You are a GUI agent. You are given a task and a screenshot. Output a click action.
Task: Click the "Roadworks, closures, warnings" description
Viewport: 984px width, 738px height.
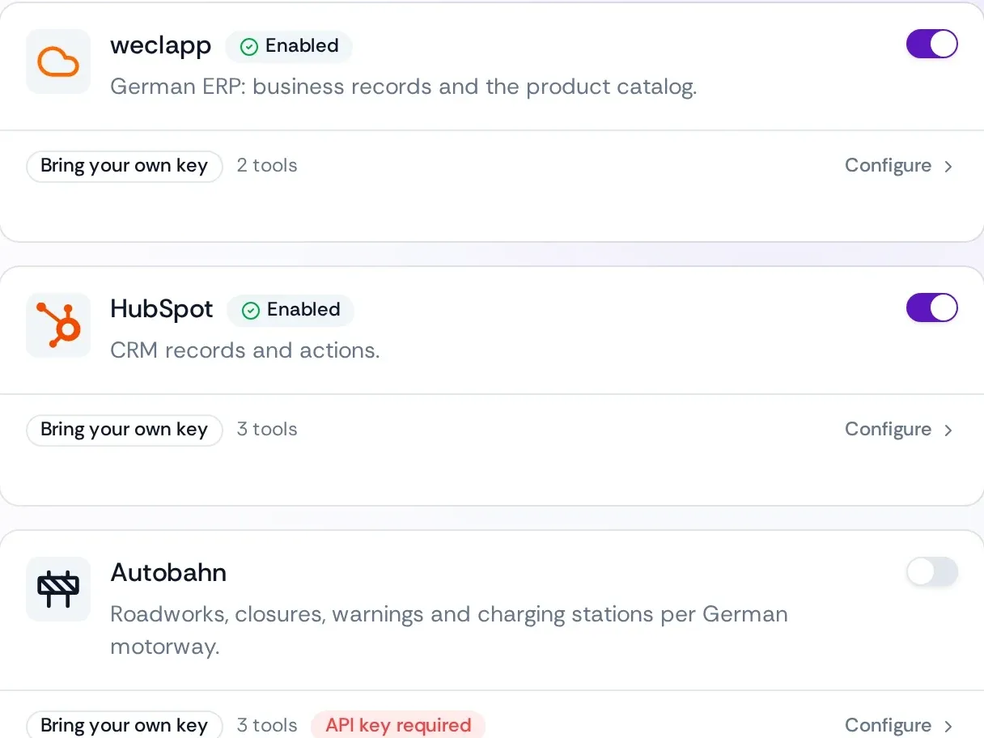point(449,631)
